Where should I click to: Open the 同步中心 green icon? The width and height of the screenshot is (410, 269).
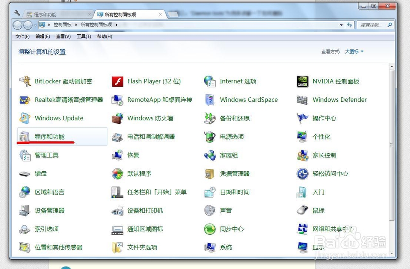[210, 229]
